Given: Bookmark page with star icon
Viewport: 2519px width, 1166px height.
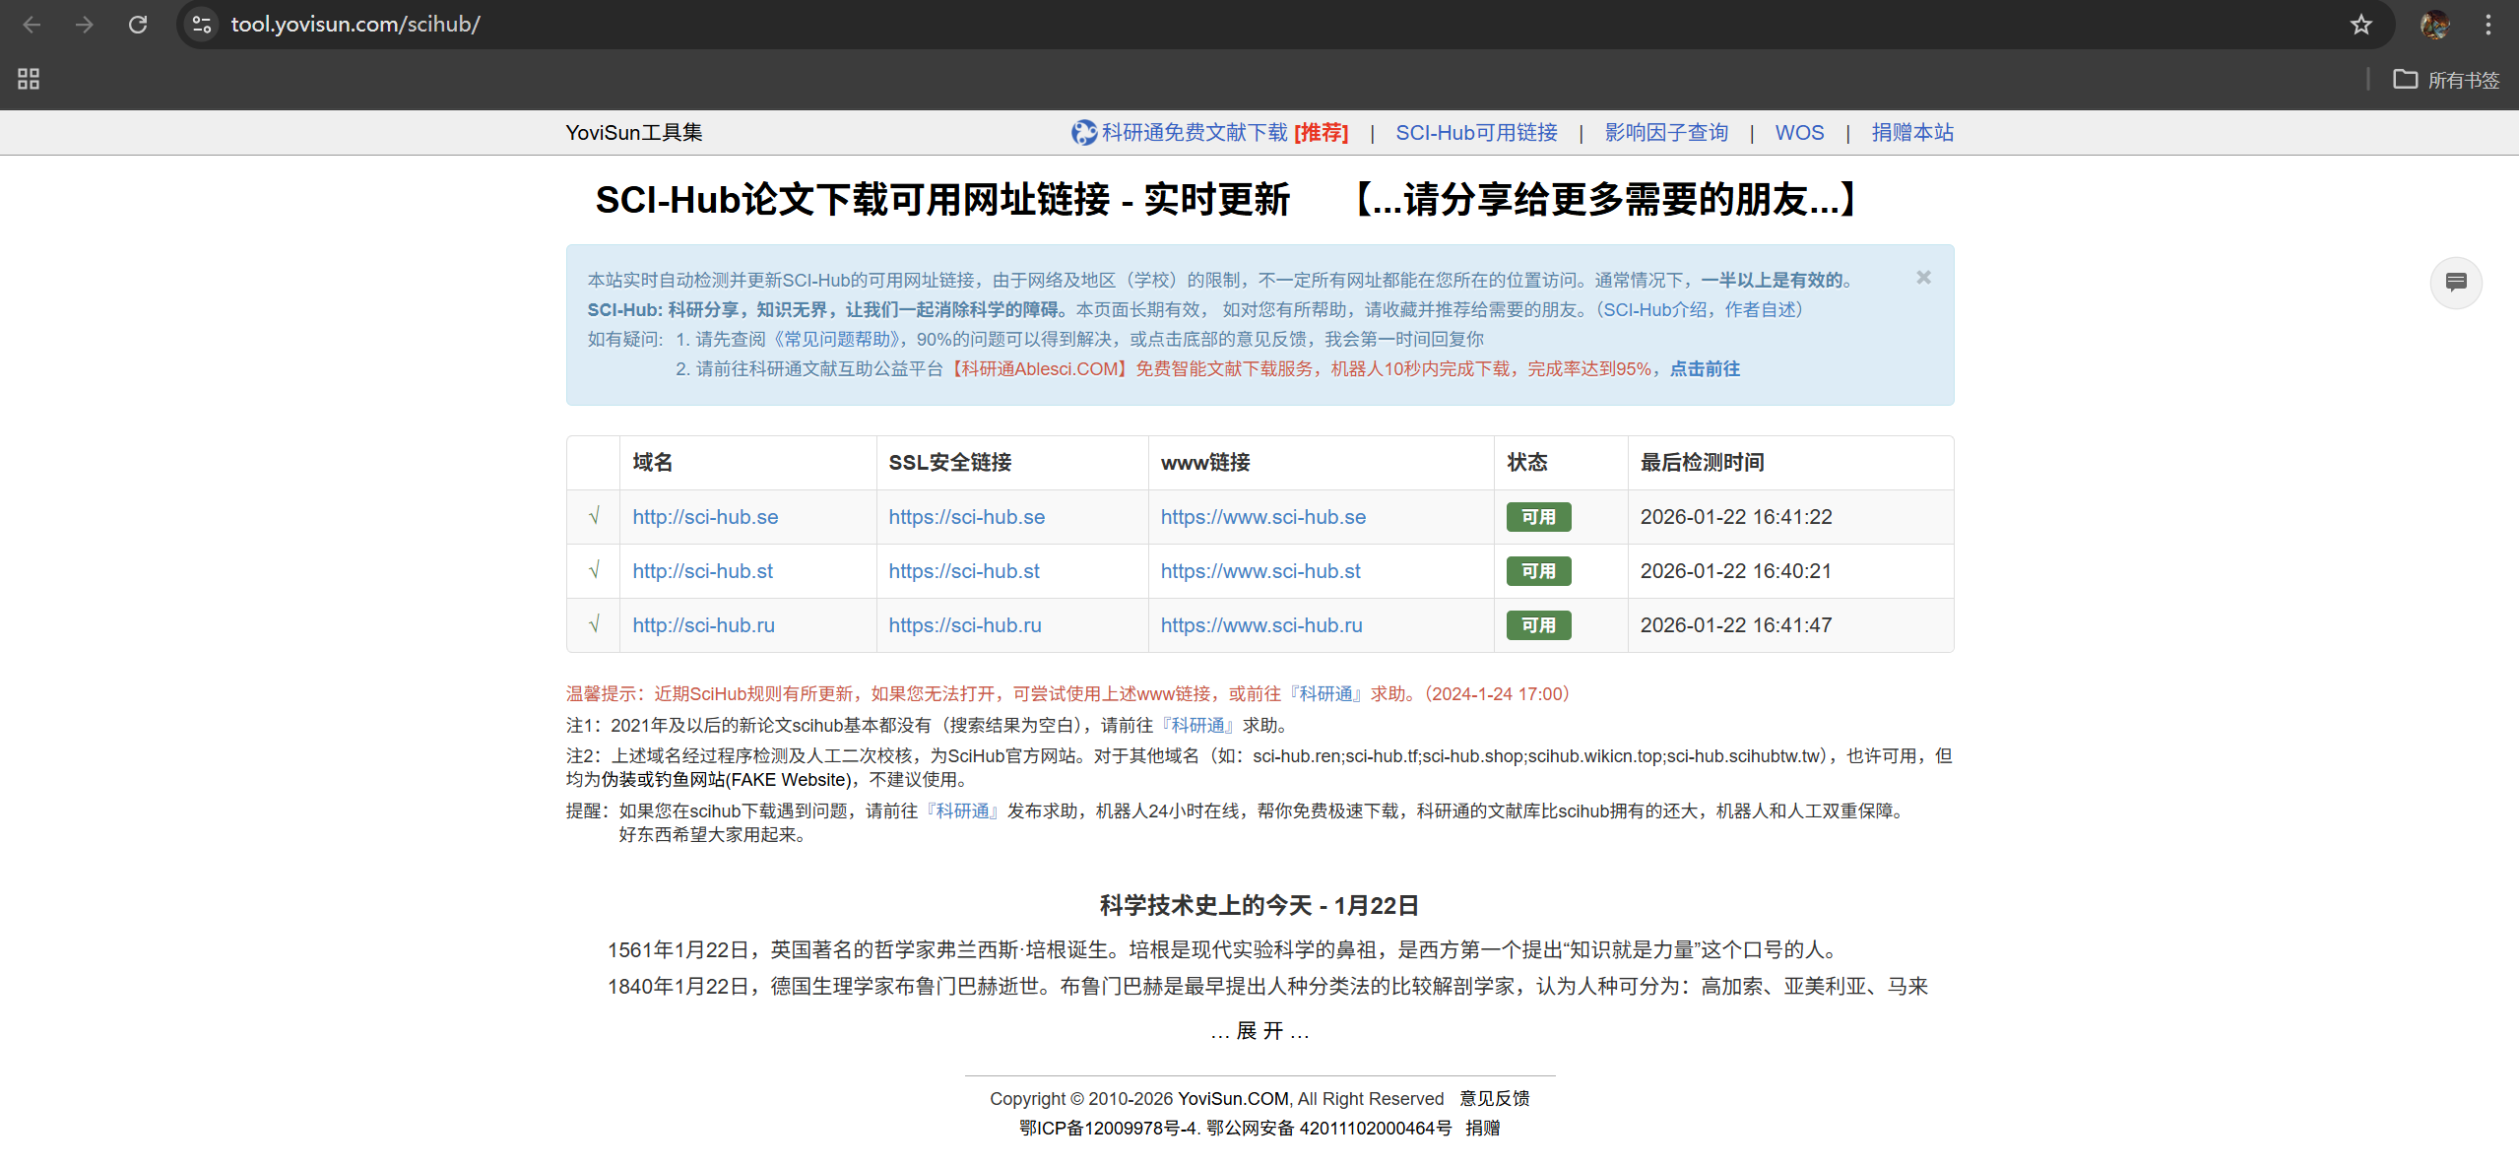Looking at the screenshot, I should [2360, 25].
